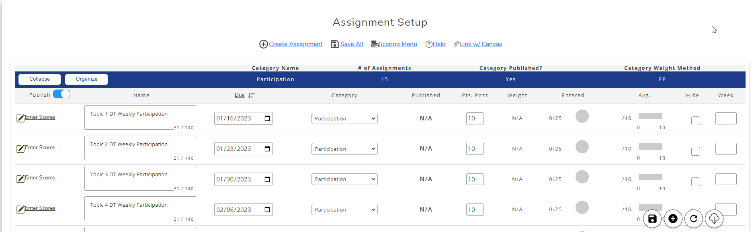This screenshot has width=756, height=232.
Task: Open Enter Scores for Topic 1
Action: [x=40, y=117]
